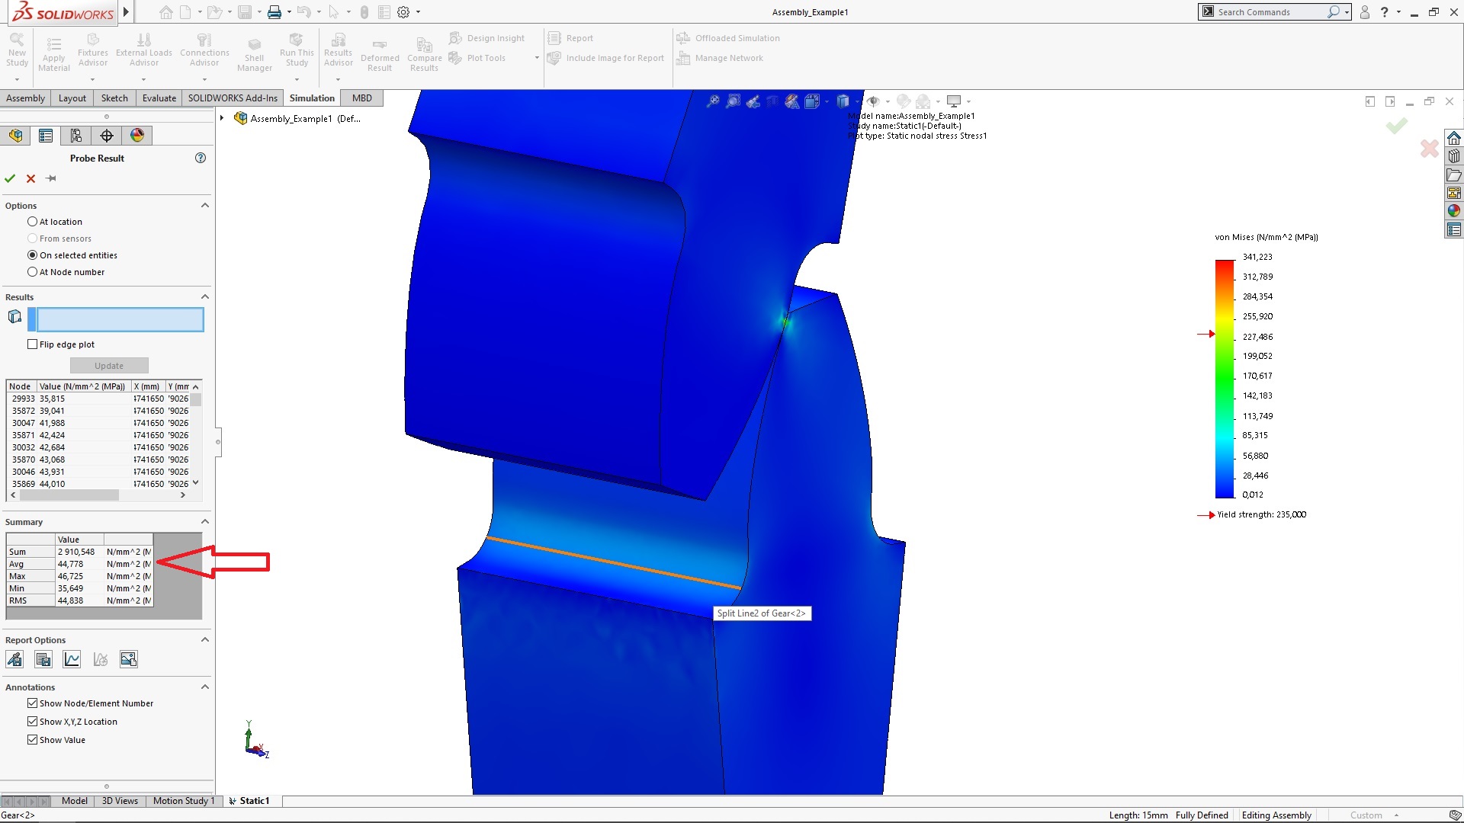Switch to the Sketch ribbon tab
The height and width of the screenshot is (823, 1464).
[x=114, y=98]
